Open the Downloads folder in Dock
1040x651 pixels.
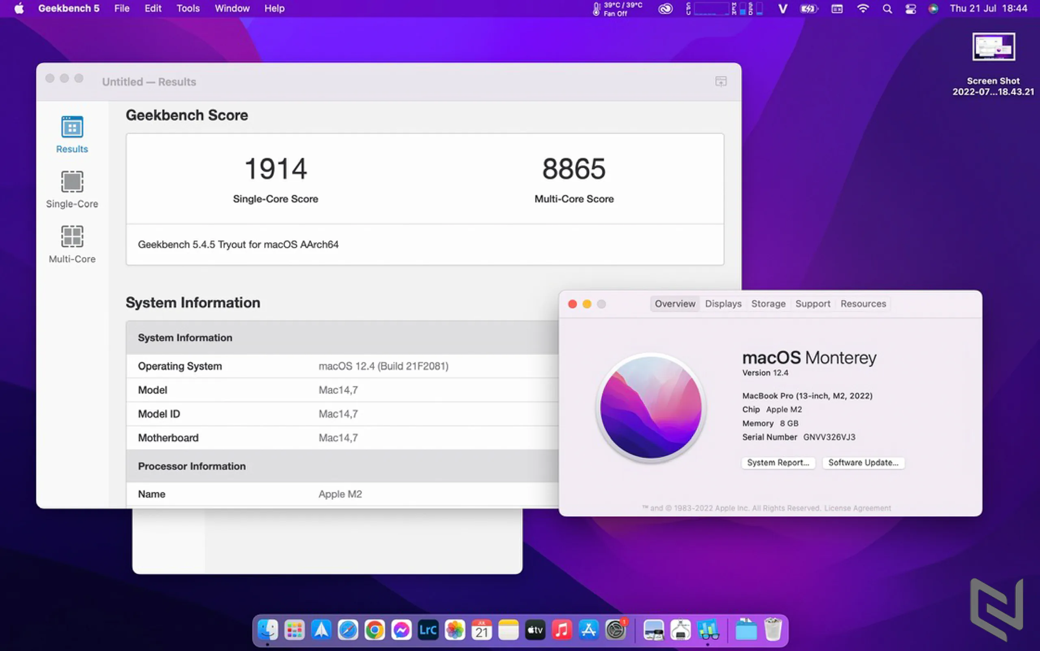pos(746,630)
